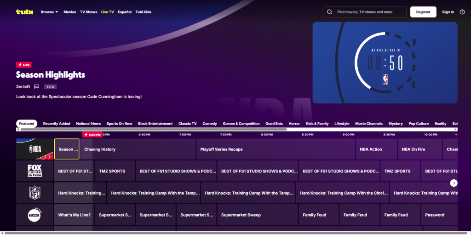This screenshot has width=471, height=235.
Task: Select the Classic TV tab
Action: (x=188, y=124)
